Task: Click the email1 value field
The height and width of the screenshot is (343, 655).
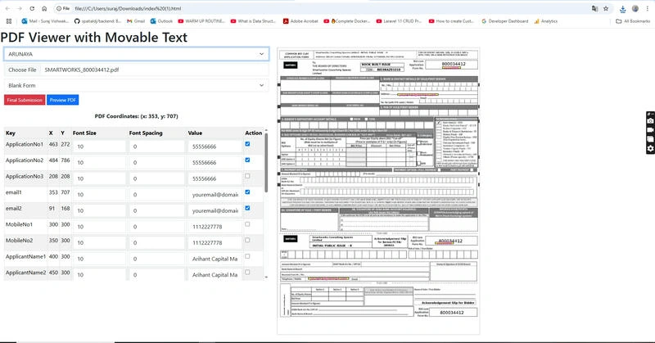Action: tap(215, 195)
